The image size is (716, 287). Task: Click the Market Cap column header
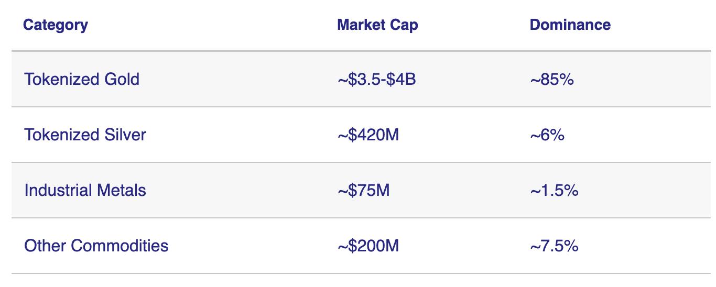pyautogui.click(x=377, y=25)
